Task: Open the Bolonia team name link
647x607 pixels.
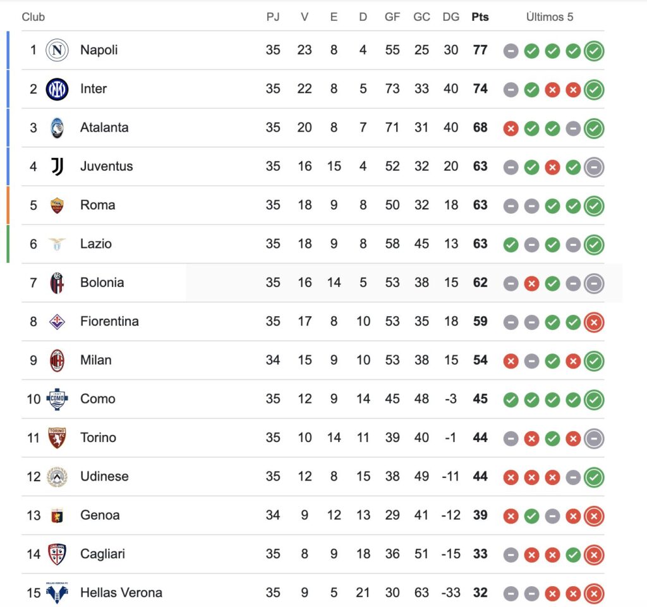Action: 102,283
